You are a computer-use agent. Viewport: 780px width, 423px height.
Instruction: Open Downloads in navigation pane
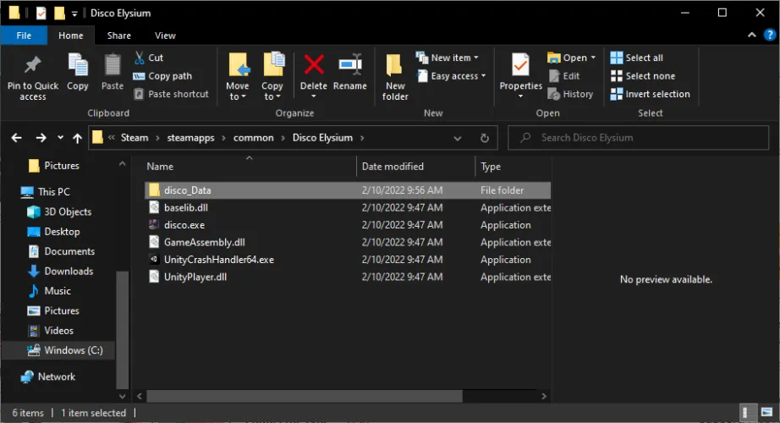pyautogui.click(x=69, y=271)
